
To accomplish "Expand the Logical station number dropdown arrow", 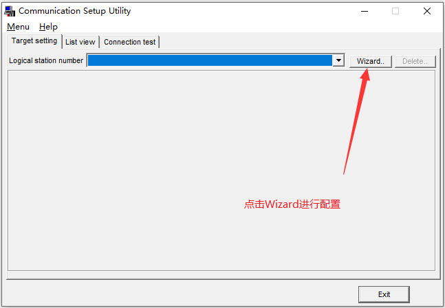I will 338,60.
